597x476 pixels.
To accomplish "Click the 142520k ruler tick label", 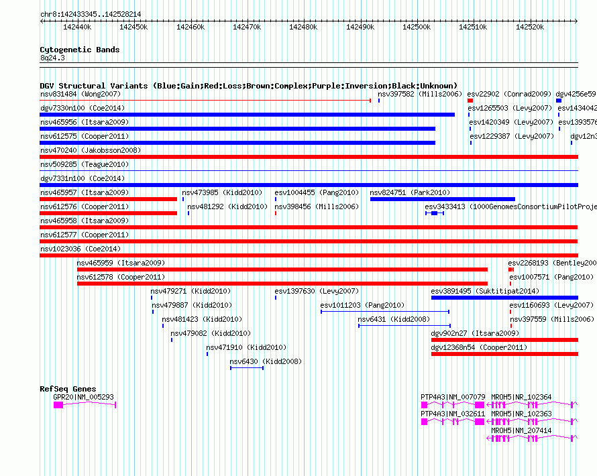I will tap(530, 27).
